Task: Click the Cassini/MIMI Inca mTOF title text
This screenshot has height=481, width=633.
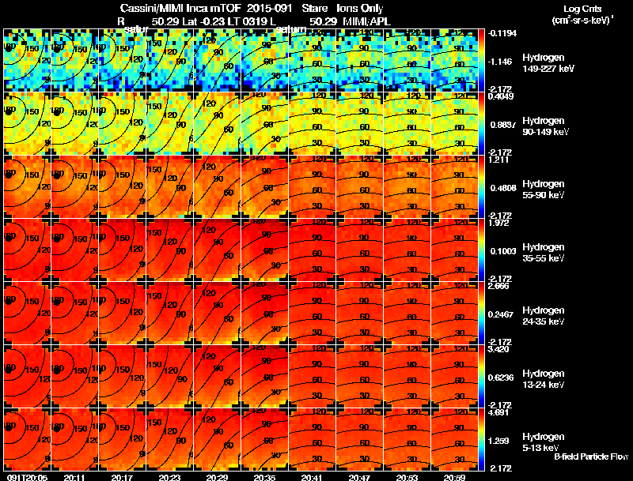Action: [x=181, y=9]
